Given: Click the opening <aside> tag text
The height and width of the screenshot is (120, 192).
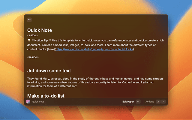Looking at the screenshot, I should tap(32, 35).
